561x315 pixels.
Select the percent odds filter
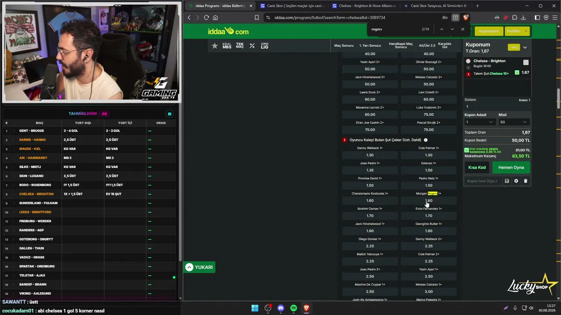point(252,45)
